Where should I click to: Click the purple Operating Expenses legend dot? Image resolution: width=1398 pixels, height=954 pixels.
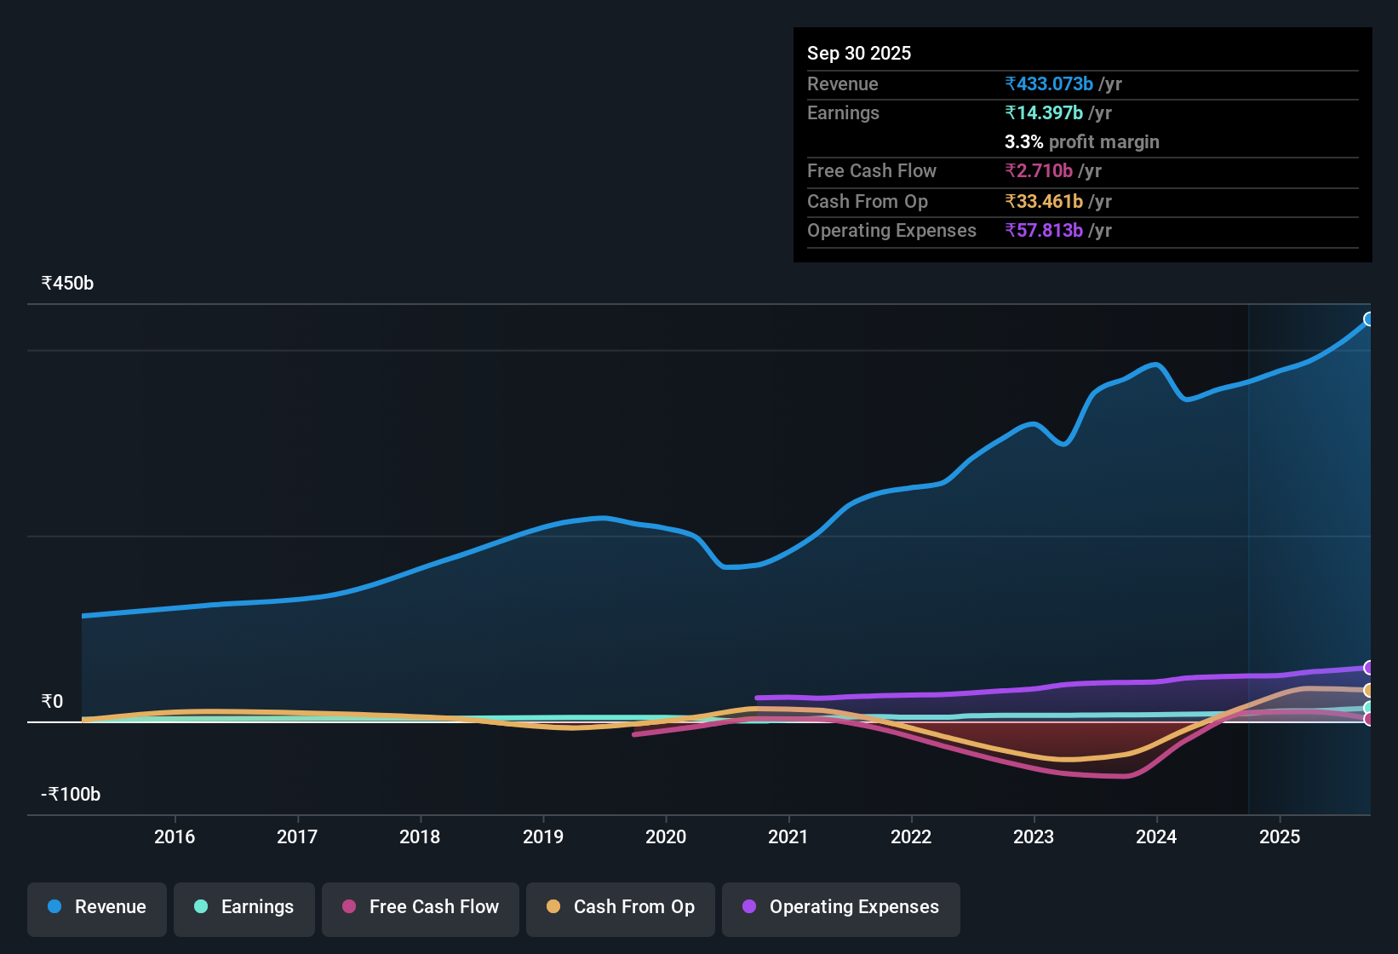pyautogui.click(x=748, y=907)
